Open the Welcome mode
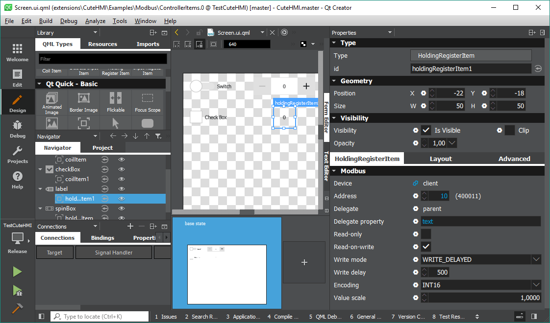Viewport: 550px width, 323px height. point(17,52)
